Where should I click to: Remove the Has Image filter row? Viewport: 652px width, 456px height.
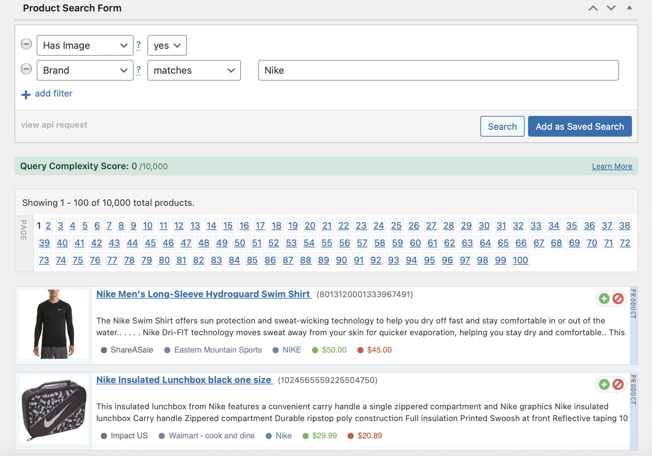pos(26,44)
